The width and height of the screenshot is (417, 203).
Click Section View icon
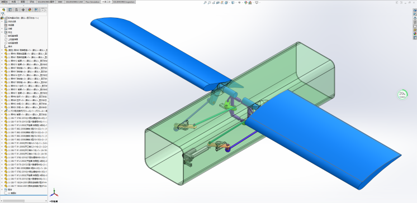click(218, 3)
